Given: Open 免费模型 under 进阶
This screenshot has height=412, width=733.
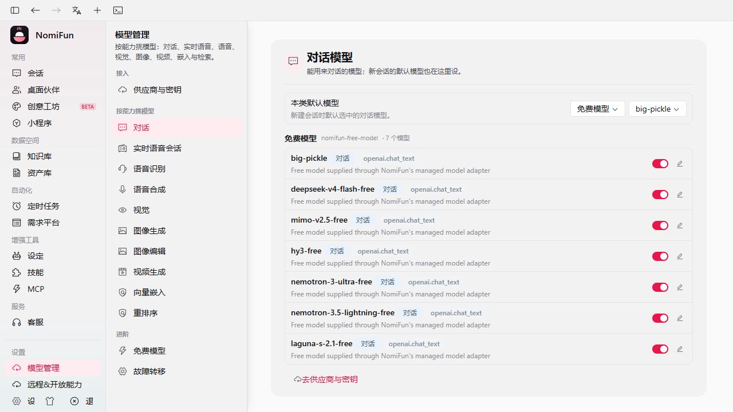Looking at the screenshot, I should (x=178, y=351).
